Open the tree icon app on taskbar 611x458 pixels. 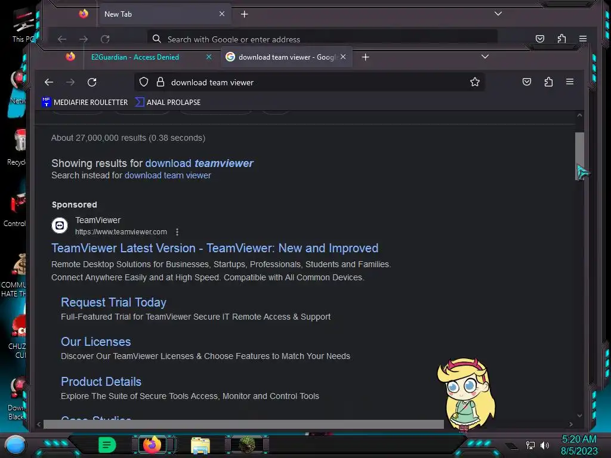coord(247,445)
